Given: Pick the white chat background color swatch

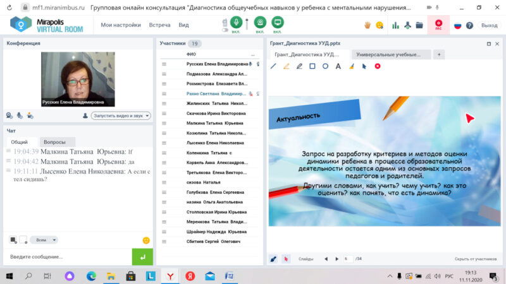Looking at the screenshot, I should (23, 240).
